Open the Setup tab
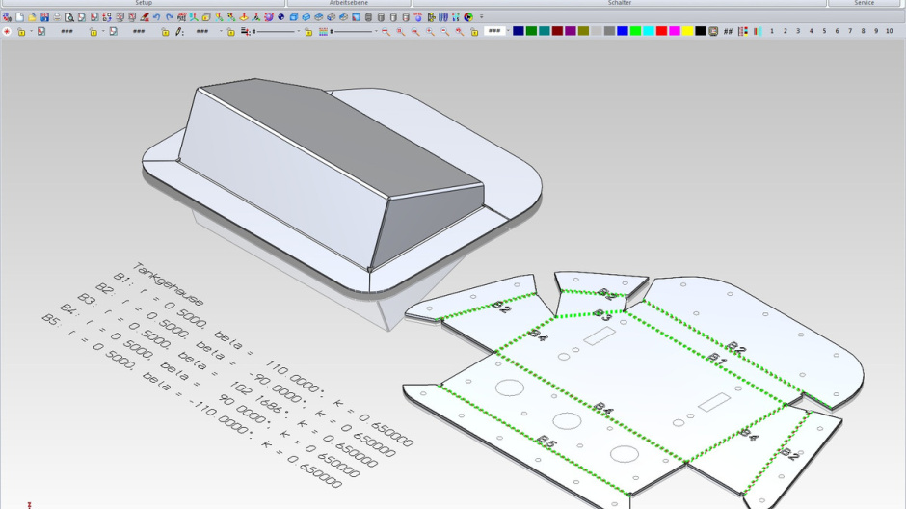The width and height of the screenshot is (906, 509). click(143, 3)
